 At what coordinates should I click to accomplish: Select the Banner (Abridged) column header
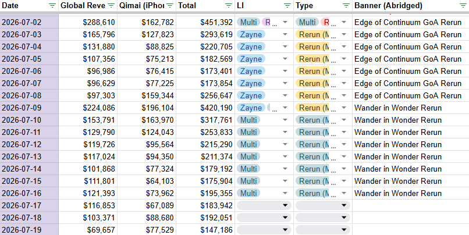pyautogui.click(x=411, y=6)
